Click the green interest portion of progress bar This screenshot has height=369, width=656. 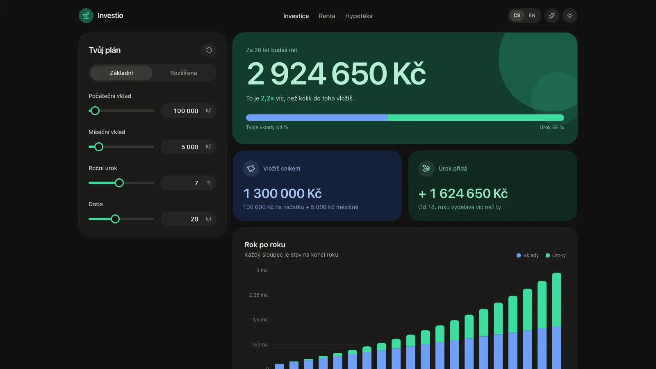click(476, 118)
